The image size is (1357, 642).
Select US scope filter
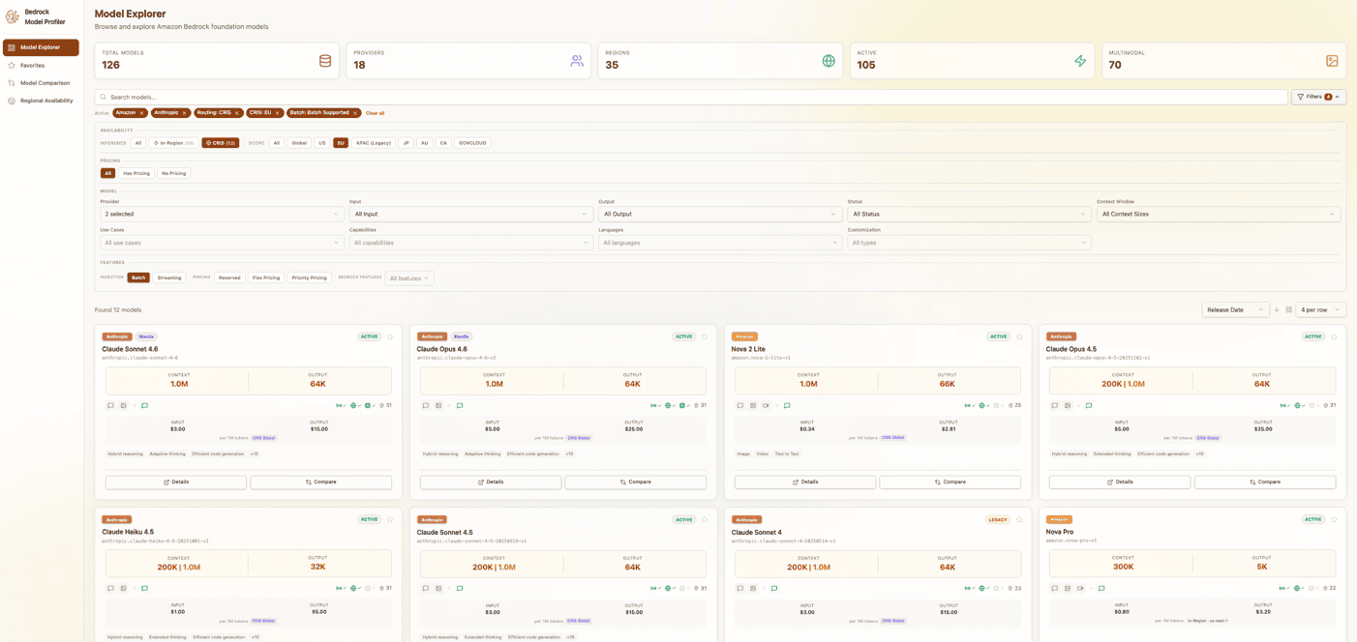point(322,143)
